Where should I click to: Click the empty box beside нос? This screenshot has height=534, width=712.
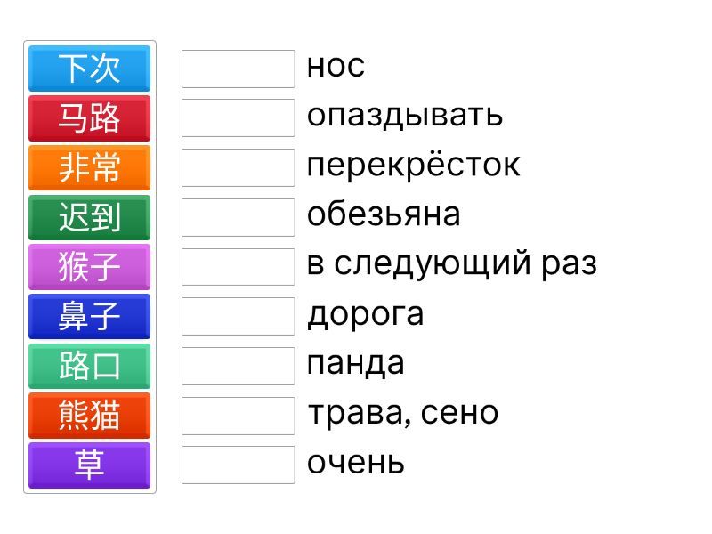click(x=238, y=69)
